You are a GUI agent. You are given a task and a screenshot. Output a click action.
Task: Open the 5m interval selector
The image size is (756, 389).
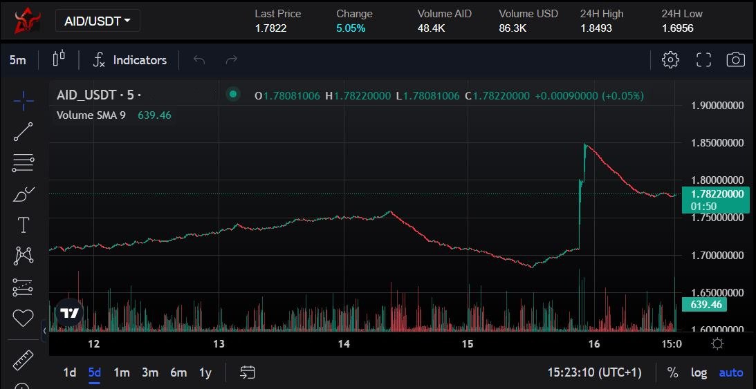[x=18, y=60]
